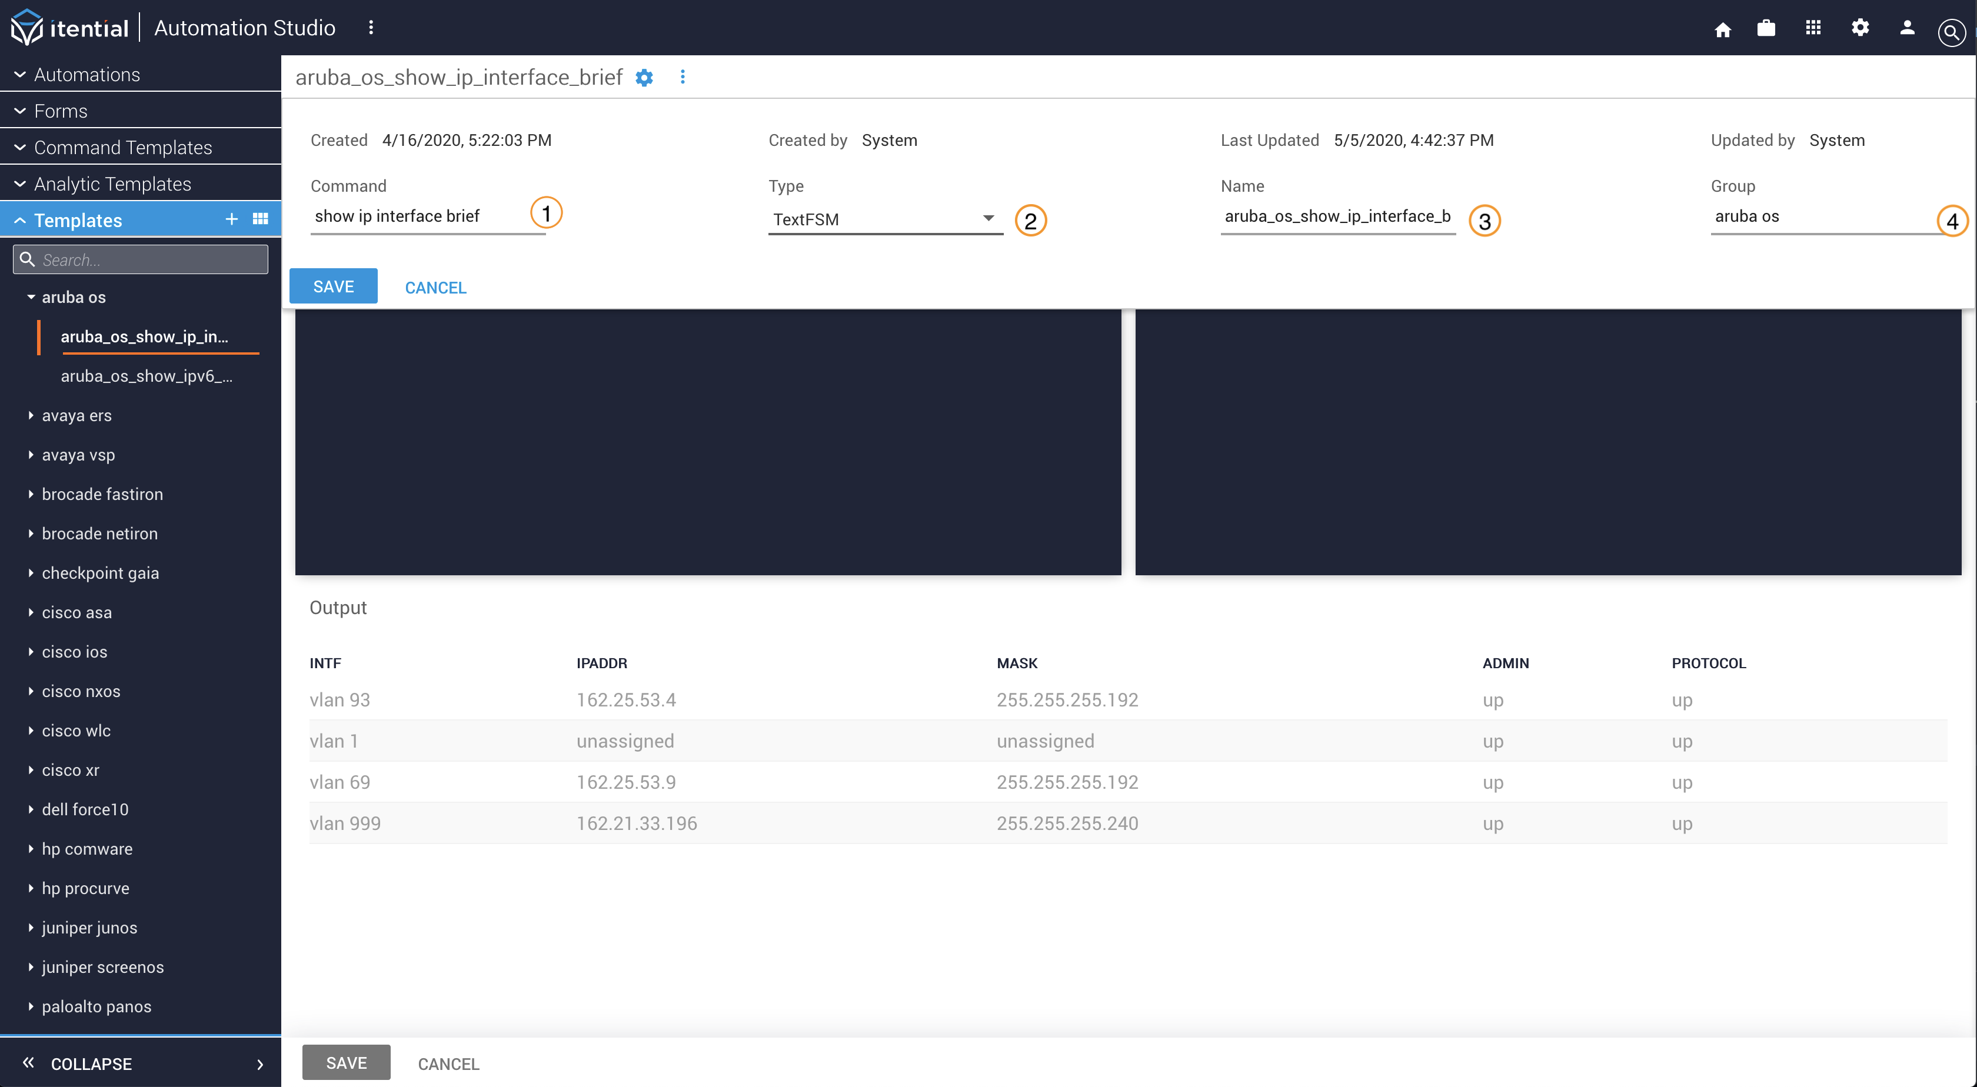Edit the Name field

tap(1337, 216)
